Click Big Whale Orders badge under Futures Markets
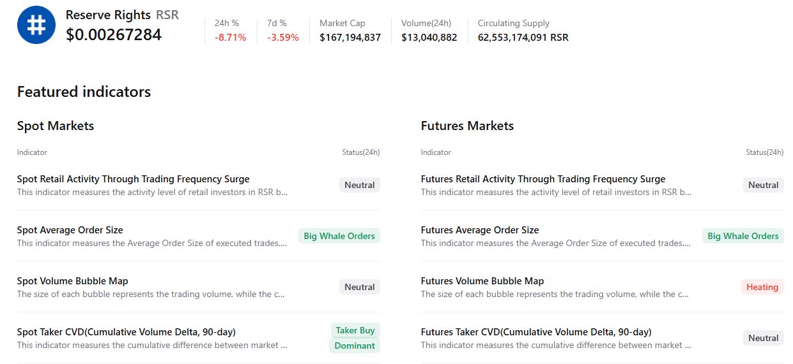This screenshot has width=793, height=364. (x=743, y=236)
